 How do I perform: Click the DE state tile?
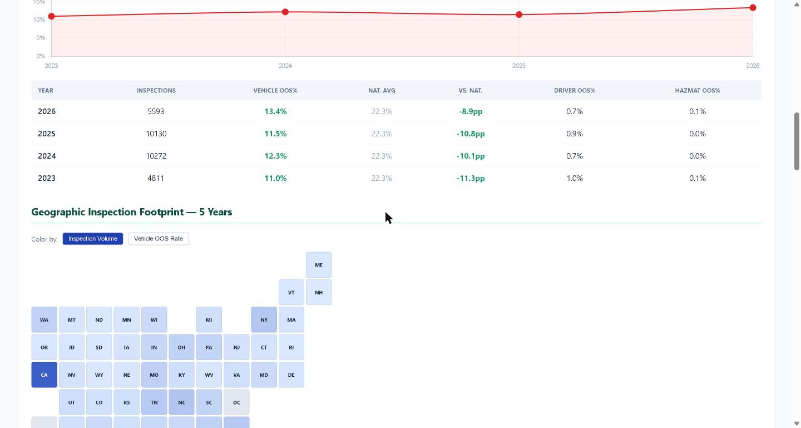pos(291,375)
